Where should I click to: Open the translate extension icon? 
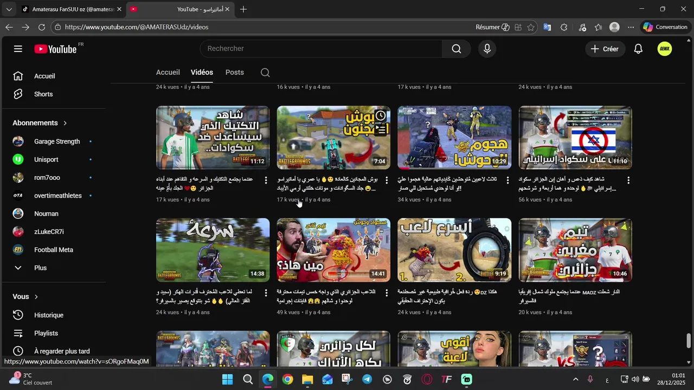pos(547,27)
